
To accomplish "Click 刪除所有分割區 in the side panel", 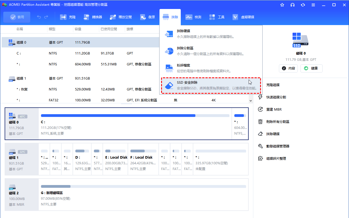I will (x=278, y=122).
